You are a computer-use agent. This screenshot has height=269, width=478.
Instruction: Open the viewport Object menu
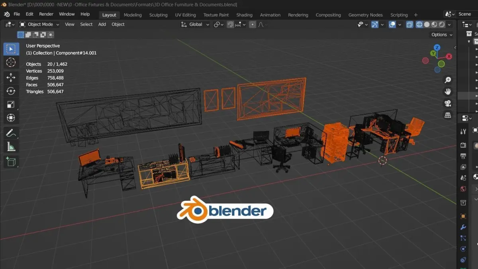[x=118, y=24]
